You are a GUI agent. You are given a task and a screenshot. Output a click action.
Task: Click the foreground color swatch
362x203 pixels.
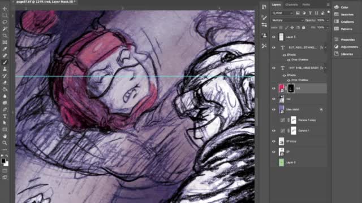[x=3, y=161]
